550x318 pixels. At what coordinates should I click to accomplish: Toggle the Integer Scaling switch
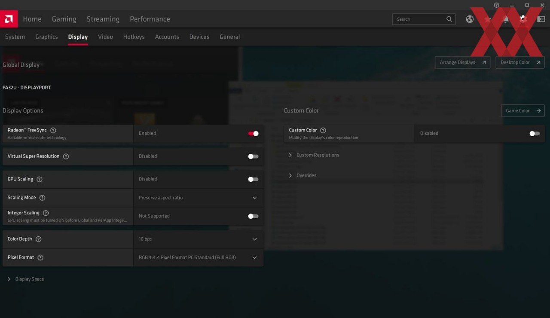pyautogui.click(x=254, y=216)
